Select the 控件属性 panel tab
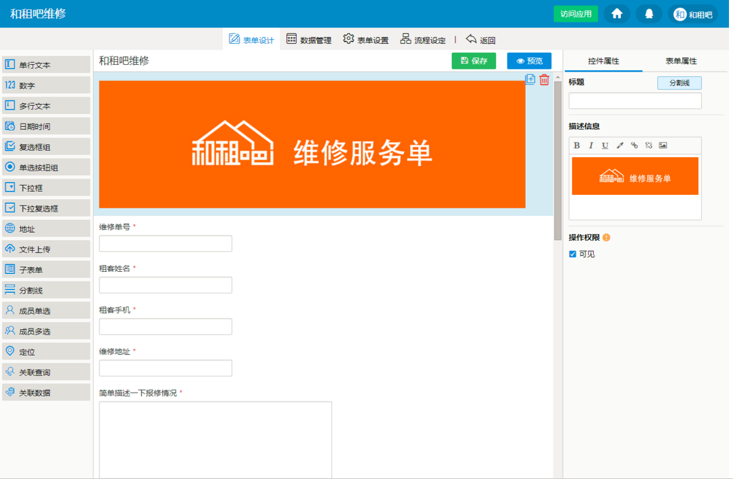The height and width of the screenshot is (479, 733). 603,61
